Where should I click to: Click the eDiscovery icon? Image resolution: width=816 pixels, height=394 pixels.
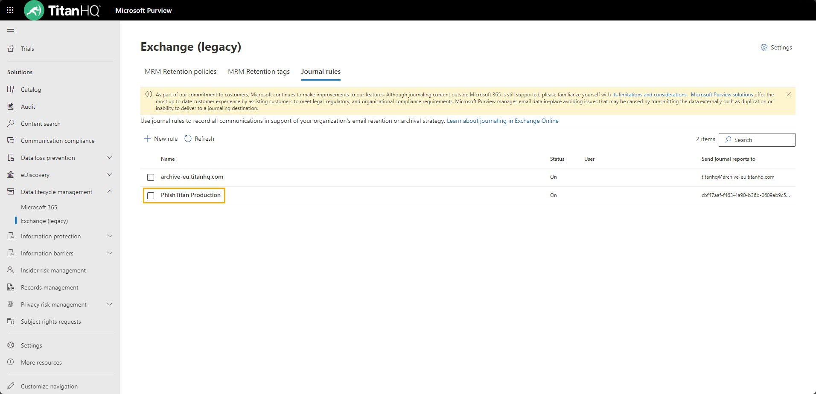click(x=11, y=175)
